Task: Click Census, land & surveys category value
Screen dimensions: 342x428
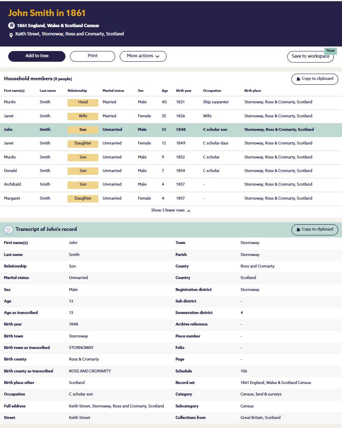Action: point(261,394)
